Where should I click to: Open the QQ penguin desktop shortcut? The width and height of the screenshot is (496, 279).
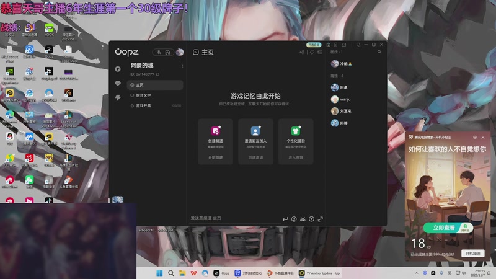9,138
